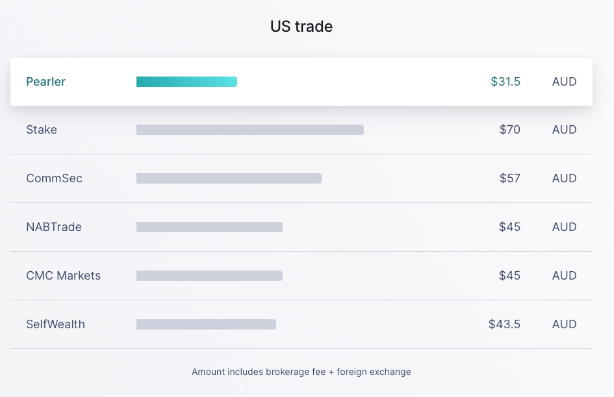
Task: Select the SelfWealth broker name
Action: (55, 324)
